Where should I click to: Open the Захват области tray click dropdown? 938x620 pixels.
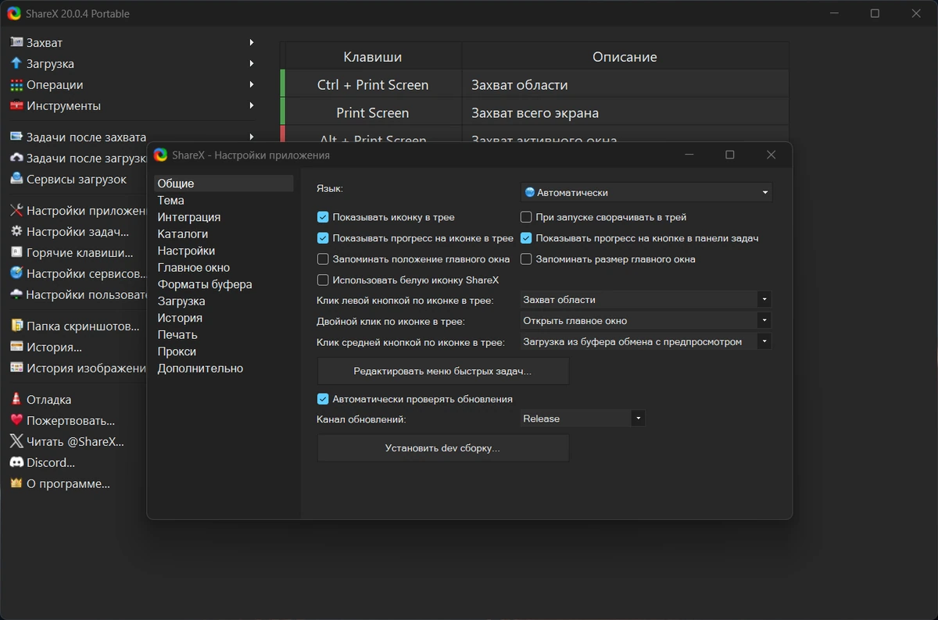646,299
